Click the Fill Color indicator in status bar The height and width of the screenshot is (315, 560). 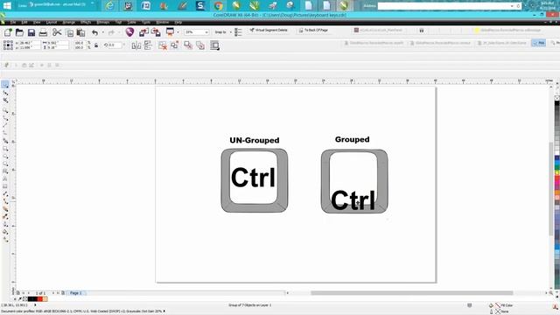501,305
